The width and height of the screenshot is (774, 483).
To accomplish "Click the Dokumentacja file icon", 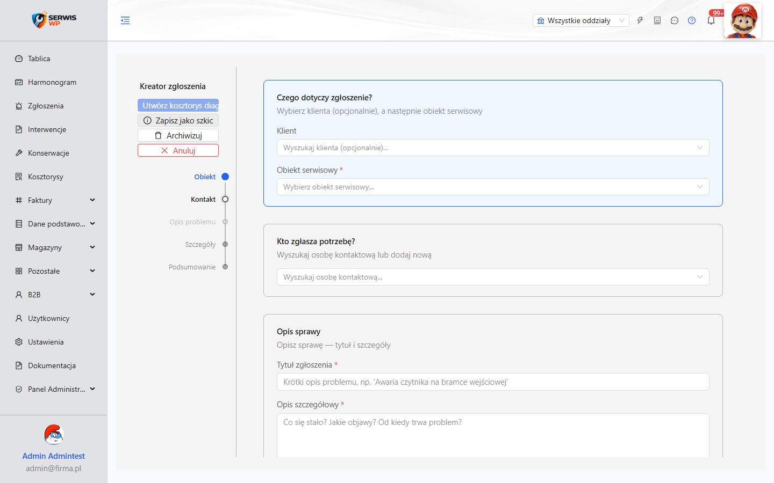I will pos(19,365).
